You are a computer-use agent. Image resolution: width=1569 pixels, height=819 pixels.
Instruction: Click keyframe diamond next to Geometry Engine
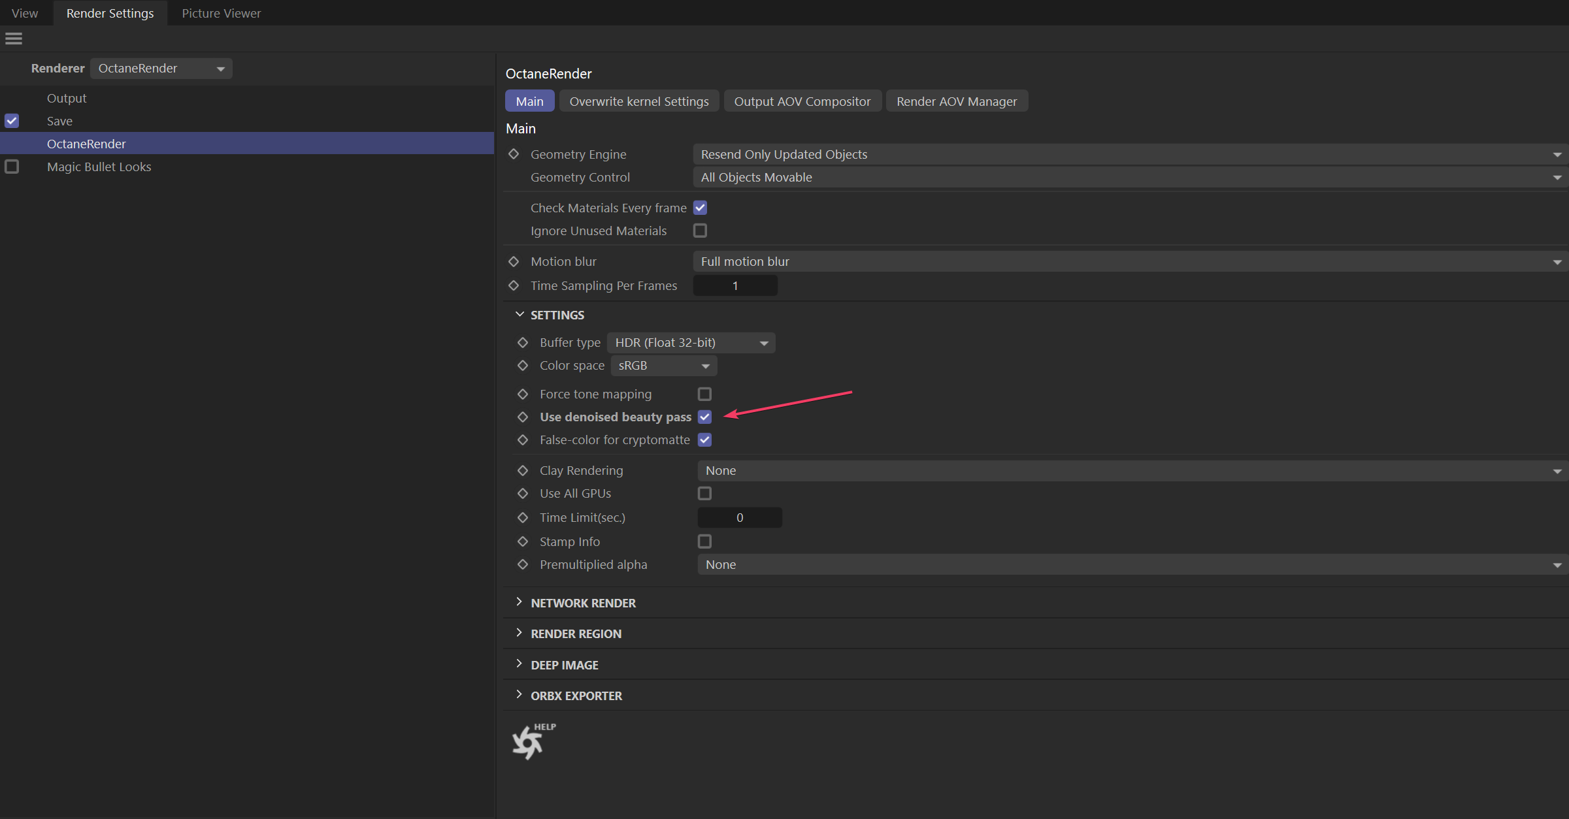coord(514,154)
